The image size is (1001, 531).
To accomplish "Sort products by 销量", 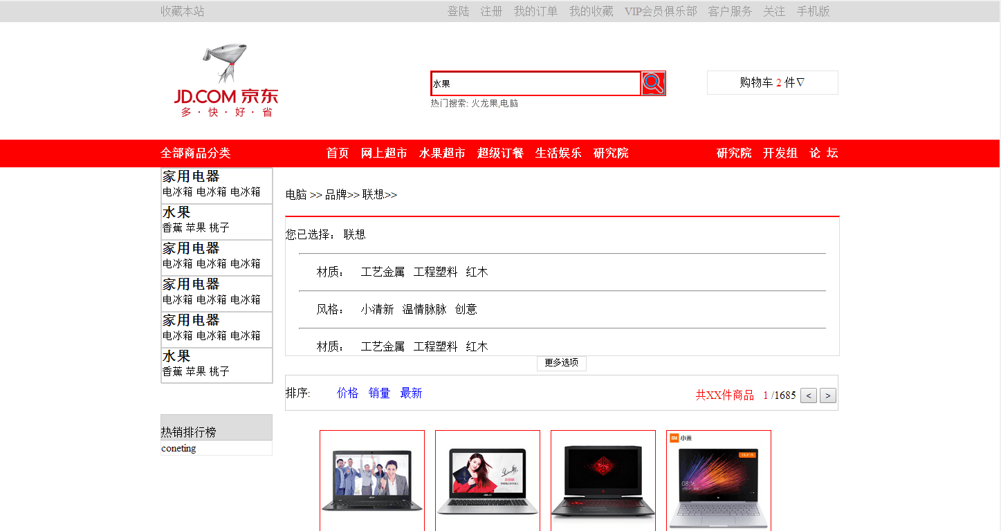I will click(379, 393).
